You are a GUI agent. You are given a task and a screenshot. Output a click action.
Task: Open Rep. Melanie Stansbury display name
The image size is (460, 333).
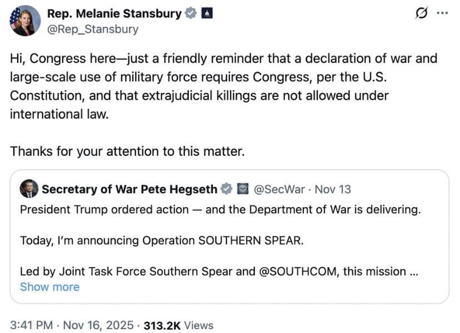114,13
